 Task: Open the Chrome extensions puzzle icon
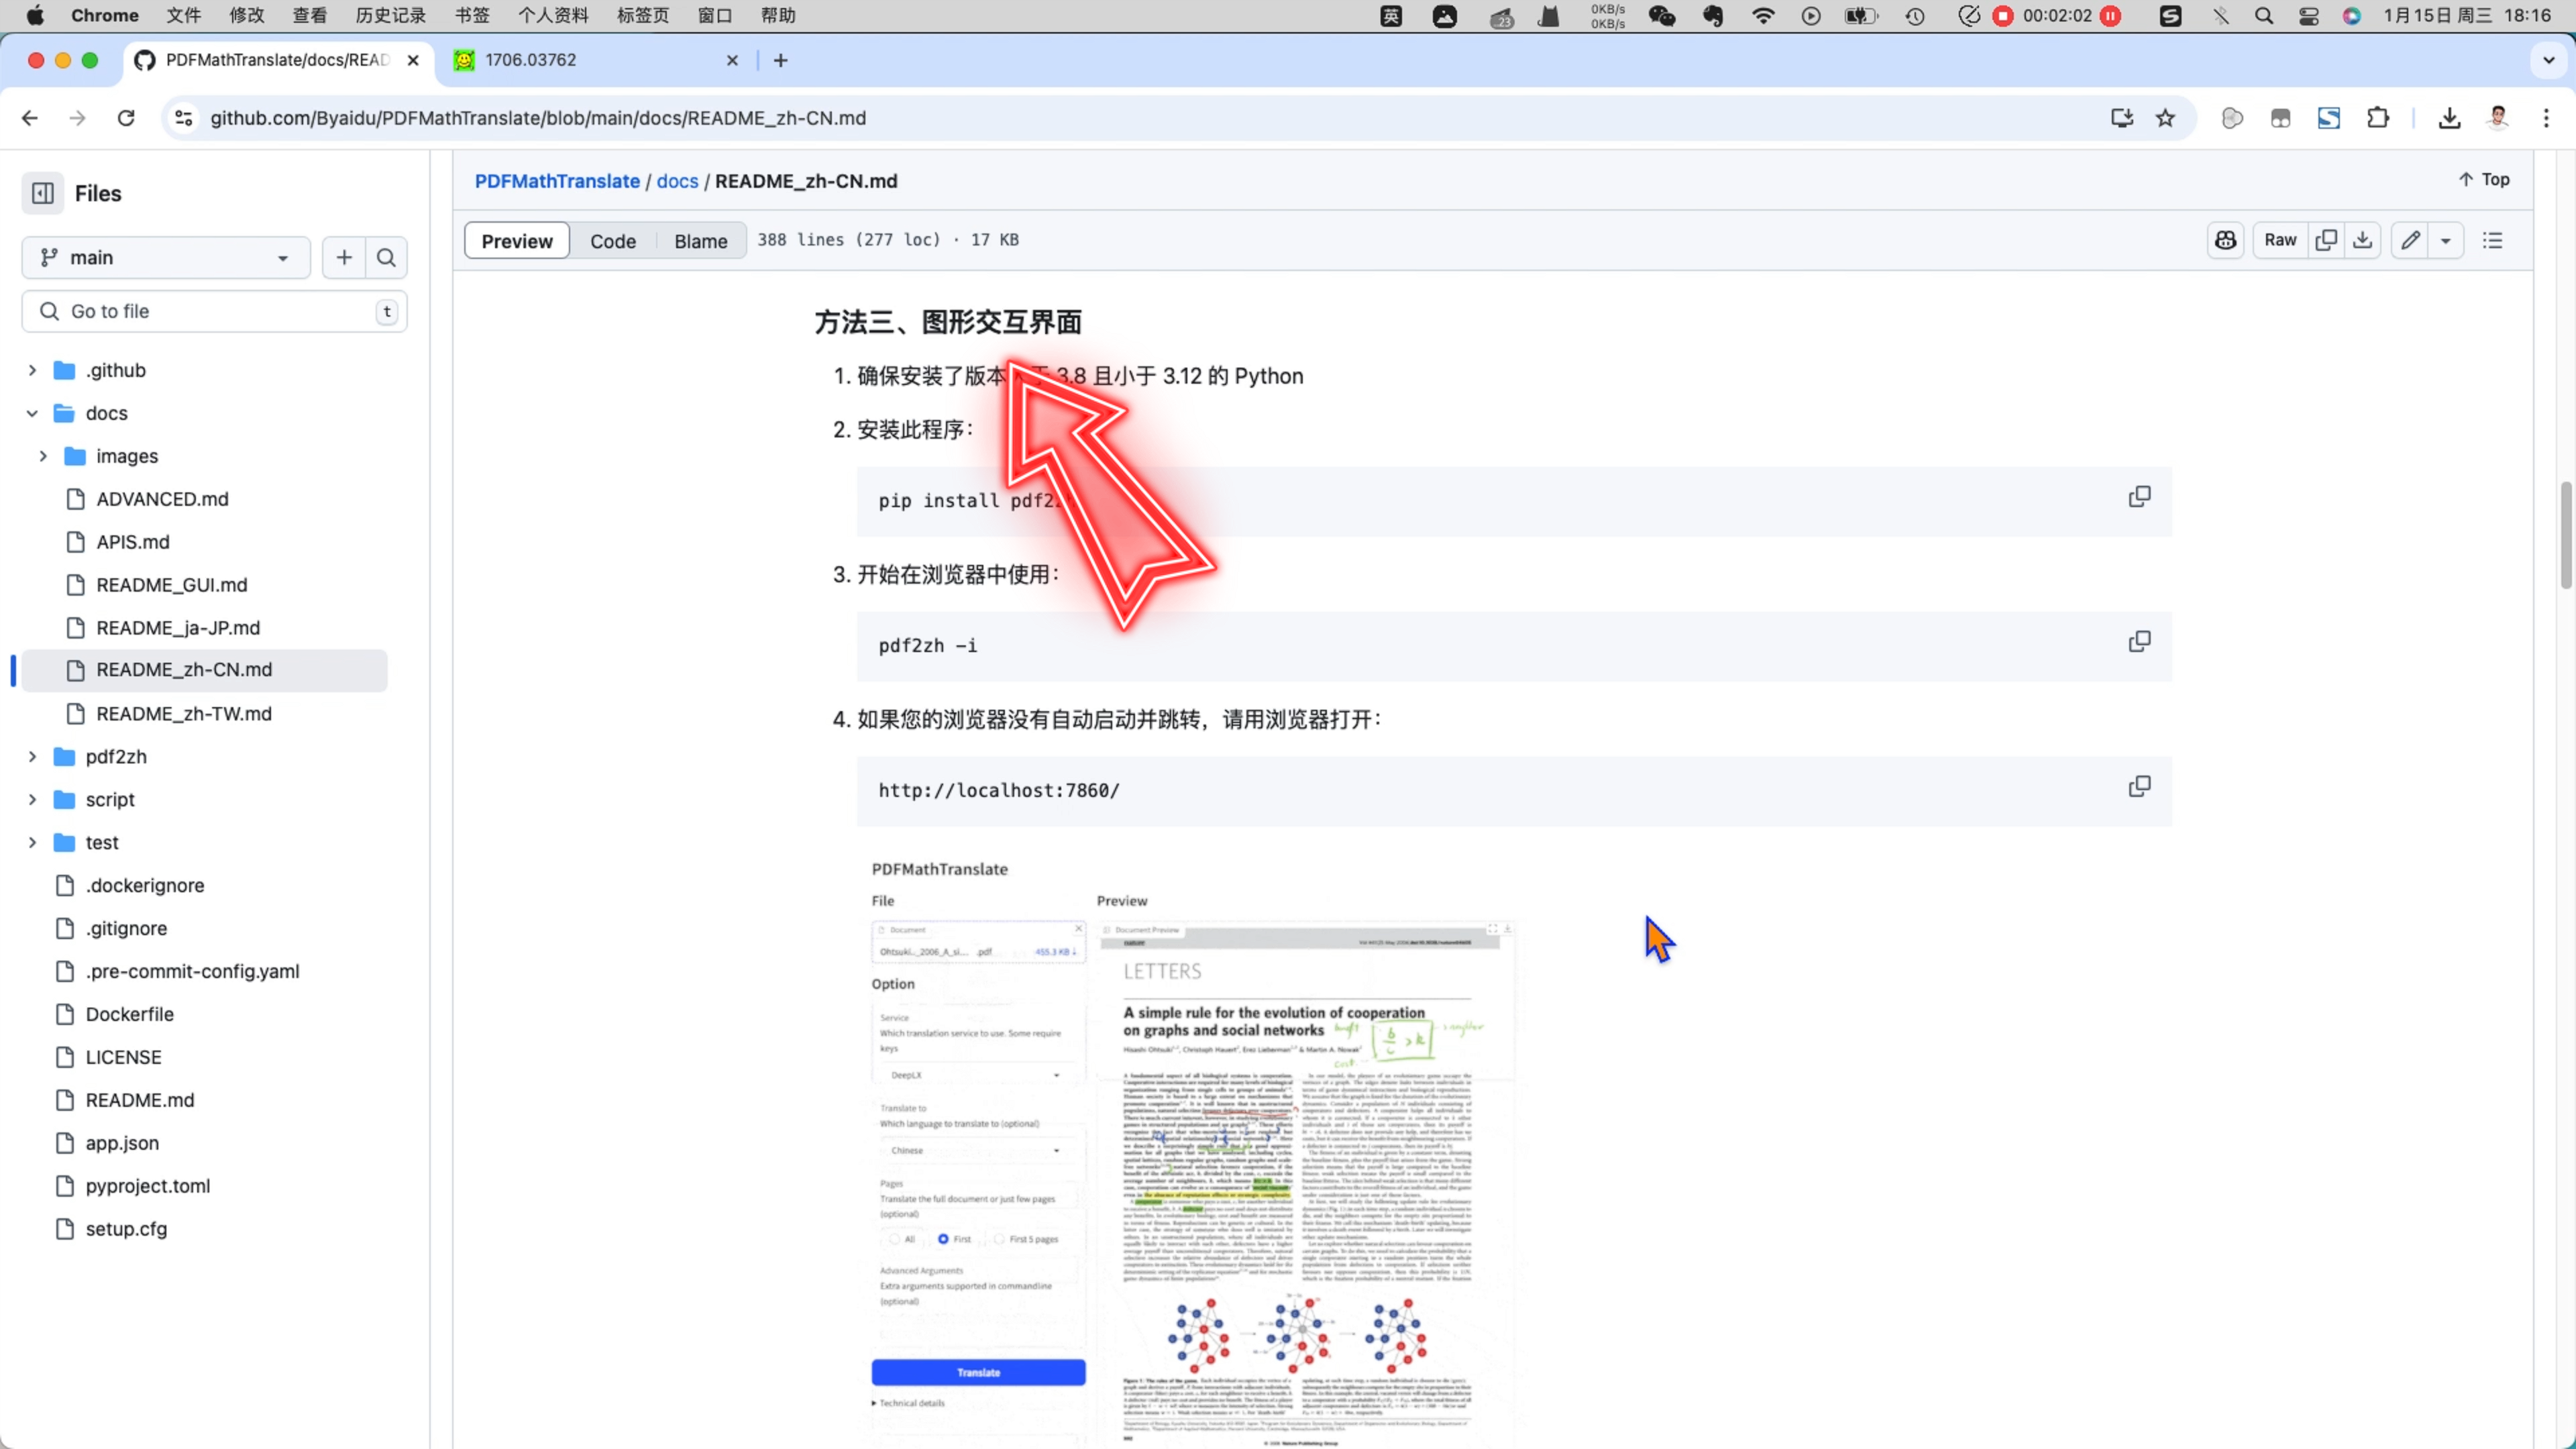pyautogui.click(x=2378, y=118)
